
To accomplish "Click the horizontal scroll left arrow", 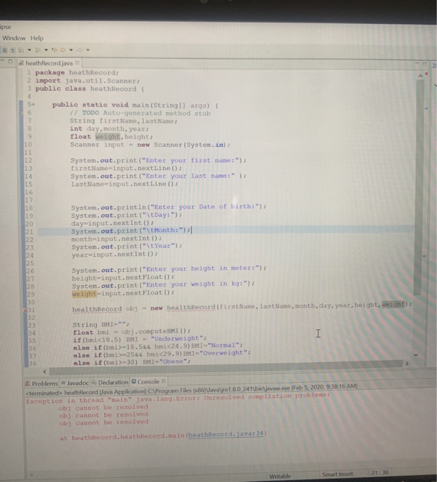I will [45, 371].
